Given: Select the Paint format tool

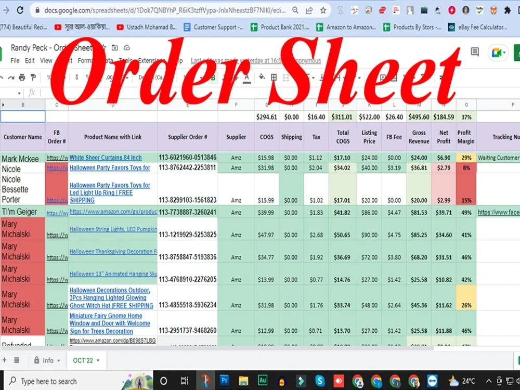Looking at the screenshot, I should [x=33, y=77].
